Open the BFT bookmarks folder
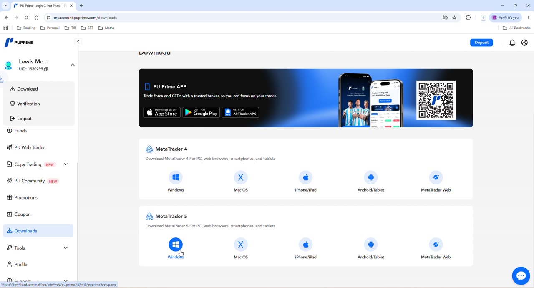This screenshot has height=288, width=534. tap(87, 28)
